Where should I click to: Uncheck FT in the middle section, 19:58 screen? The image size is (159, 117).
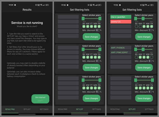click(x=92, y=57)
